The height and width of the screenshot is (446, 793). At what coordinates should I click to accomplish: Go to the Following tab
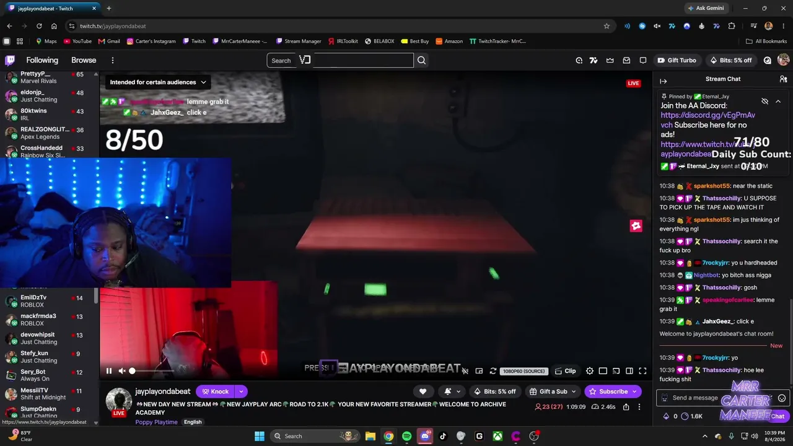click(42, 60)
